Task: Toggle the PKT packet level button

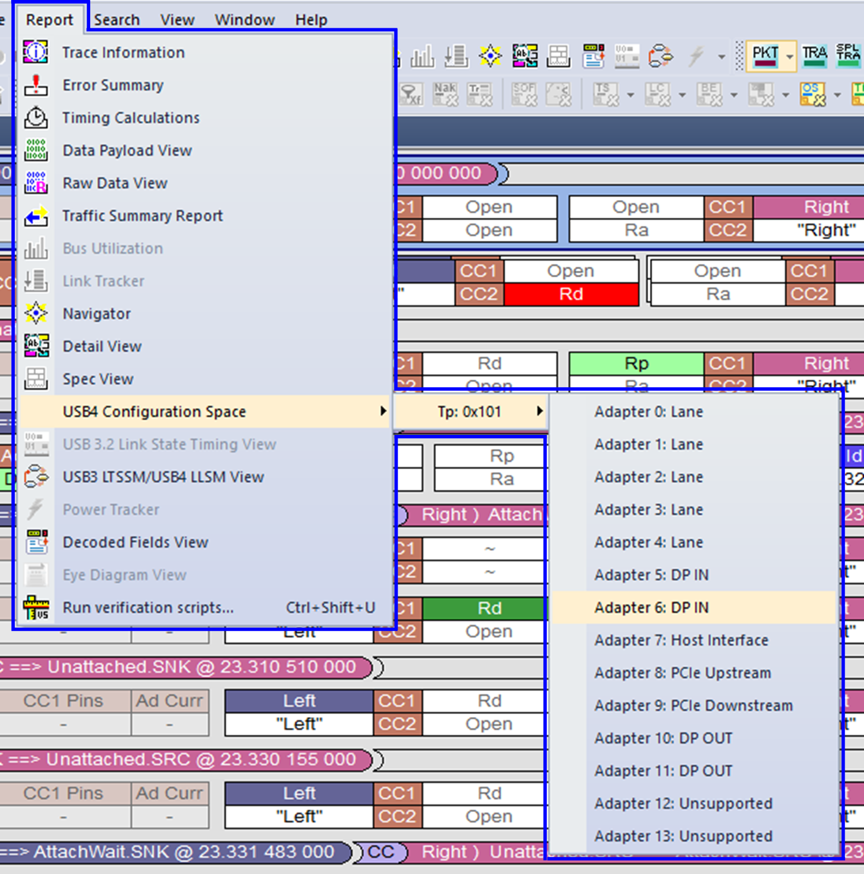Action: (765, 56)
